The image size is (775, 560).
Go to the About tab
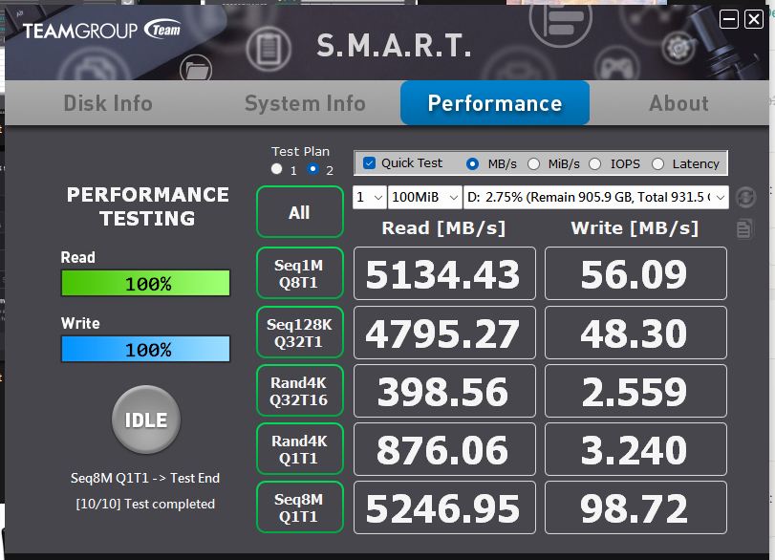[x=678, y=103]
